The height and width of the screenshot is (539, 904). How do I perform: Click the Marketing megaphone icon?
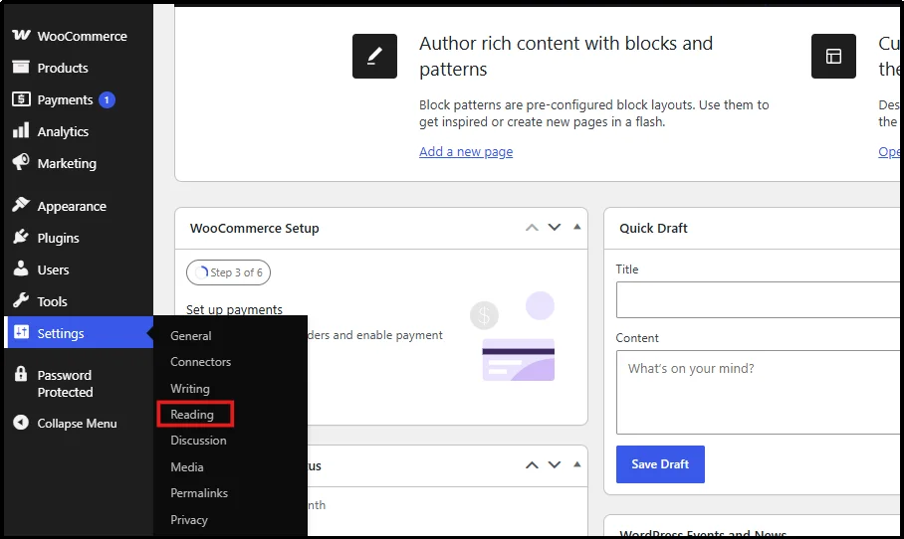pos(21,162)
